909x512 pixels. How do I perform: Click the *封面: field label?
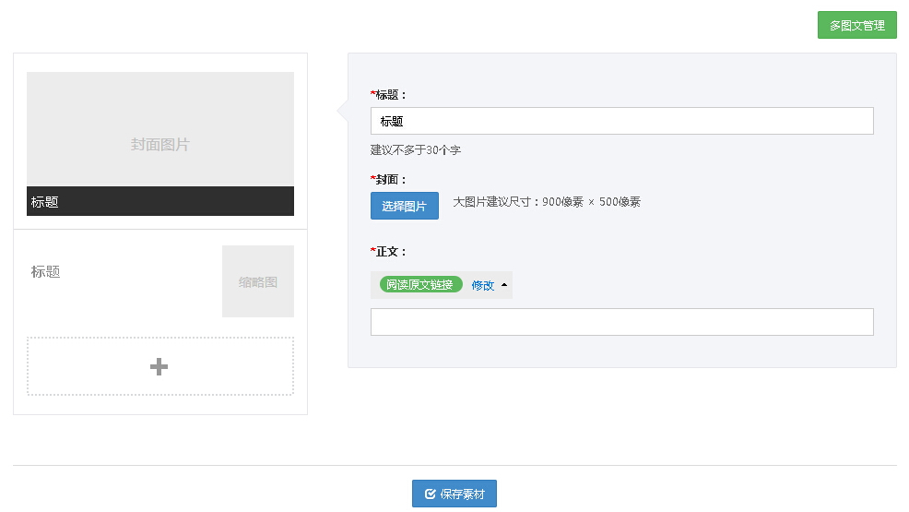point(388,179)
